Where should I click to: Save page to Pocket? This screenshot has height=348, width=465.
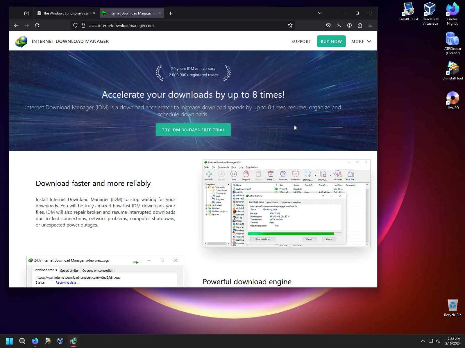(328, 26)
